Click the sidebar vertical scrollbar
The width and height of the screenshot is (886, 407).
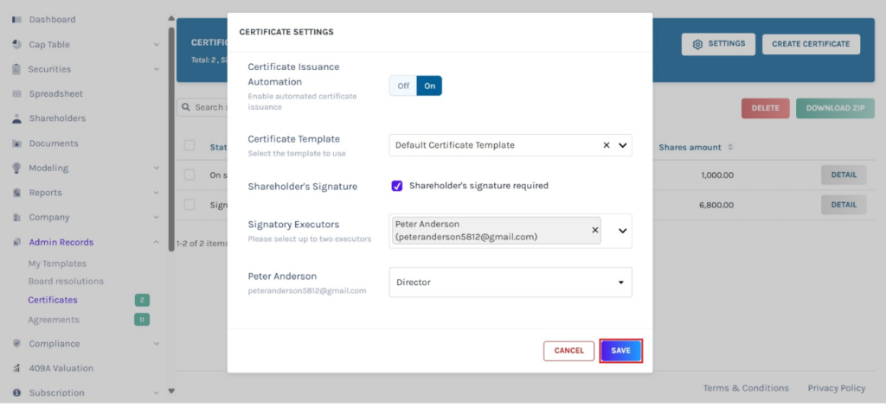pyautogui.click(x=171, y=138)
